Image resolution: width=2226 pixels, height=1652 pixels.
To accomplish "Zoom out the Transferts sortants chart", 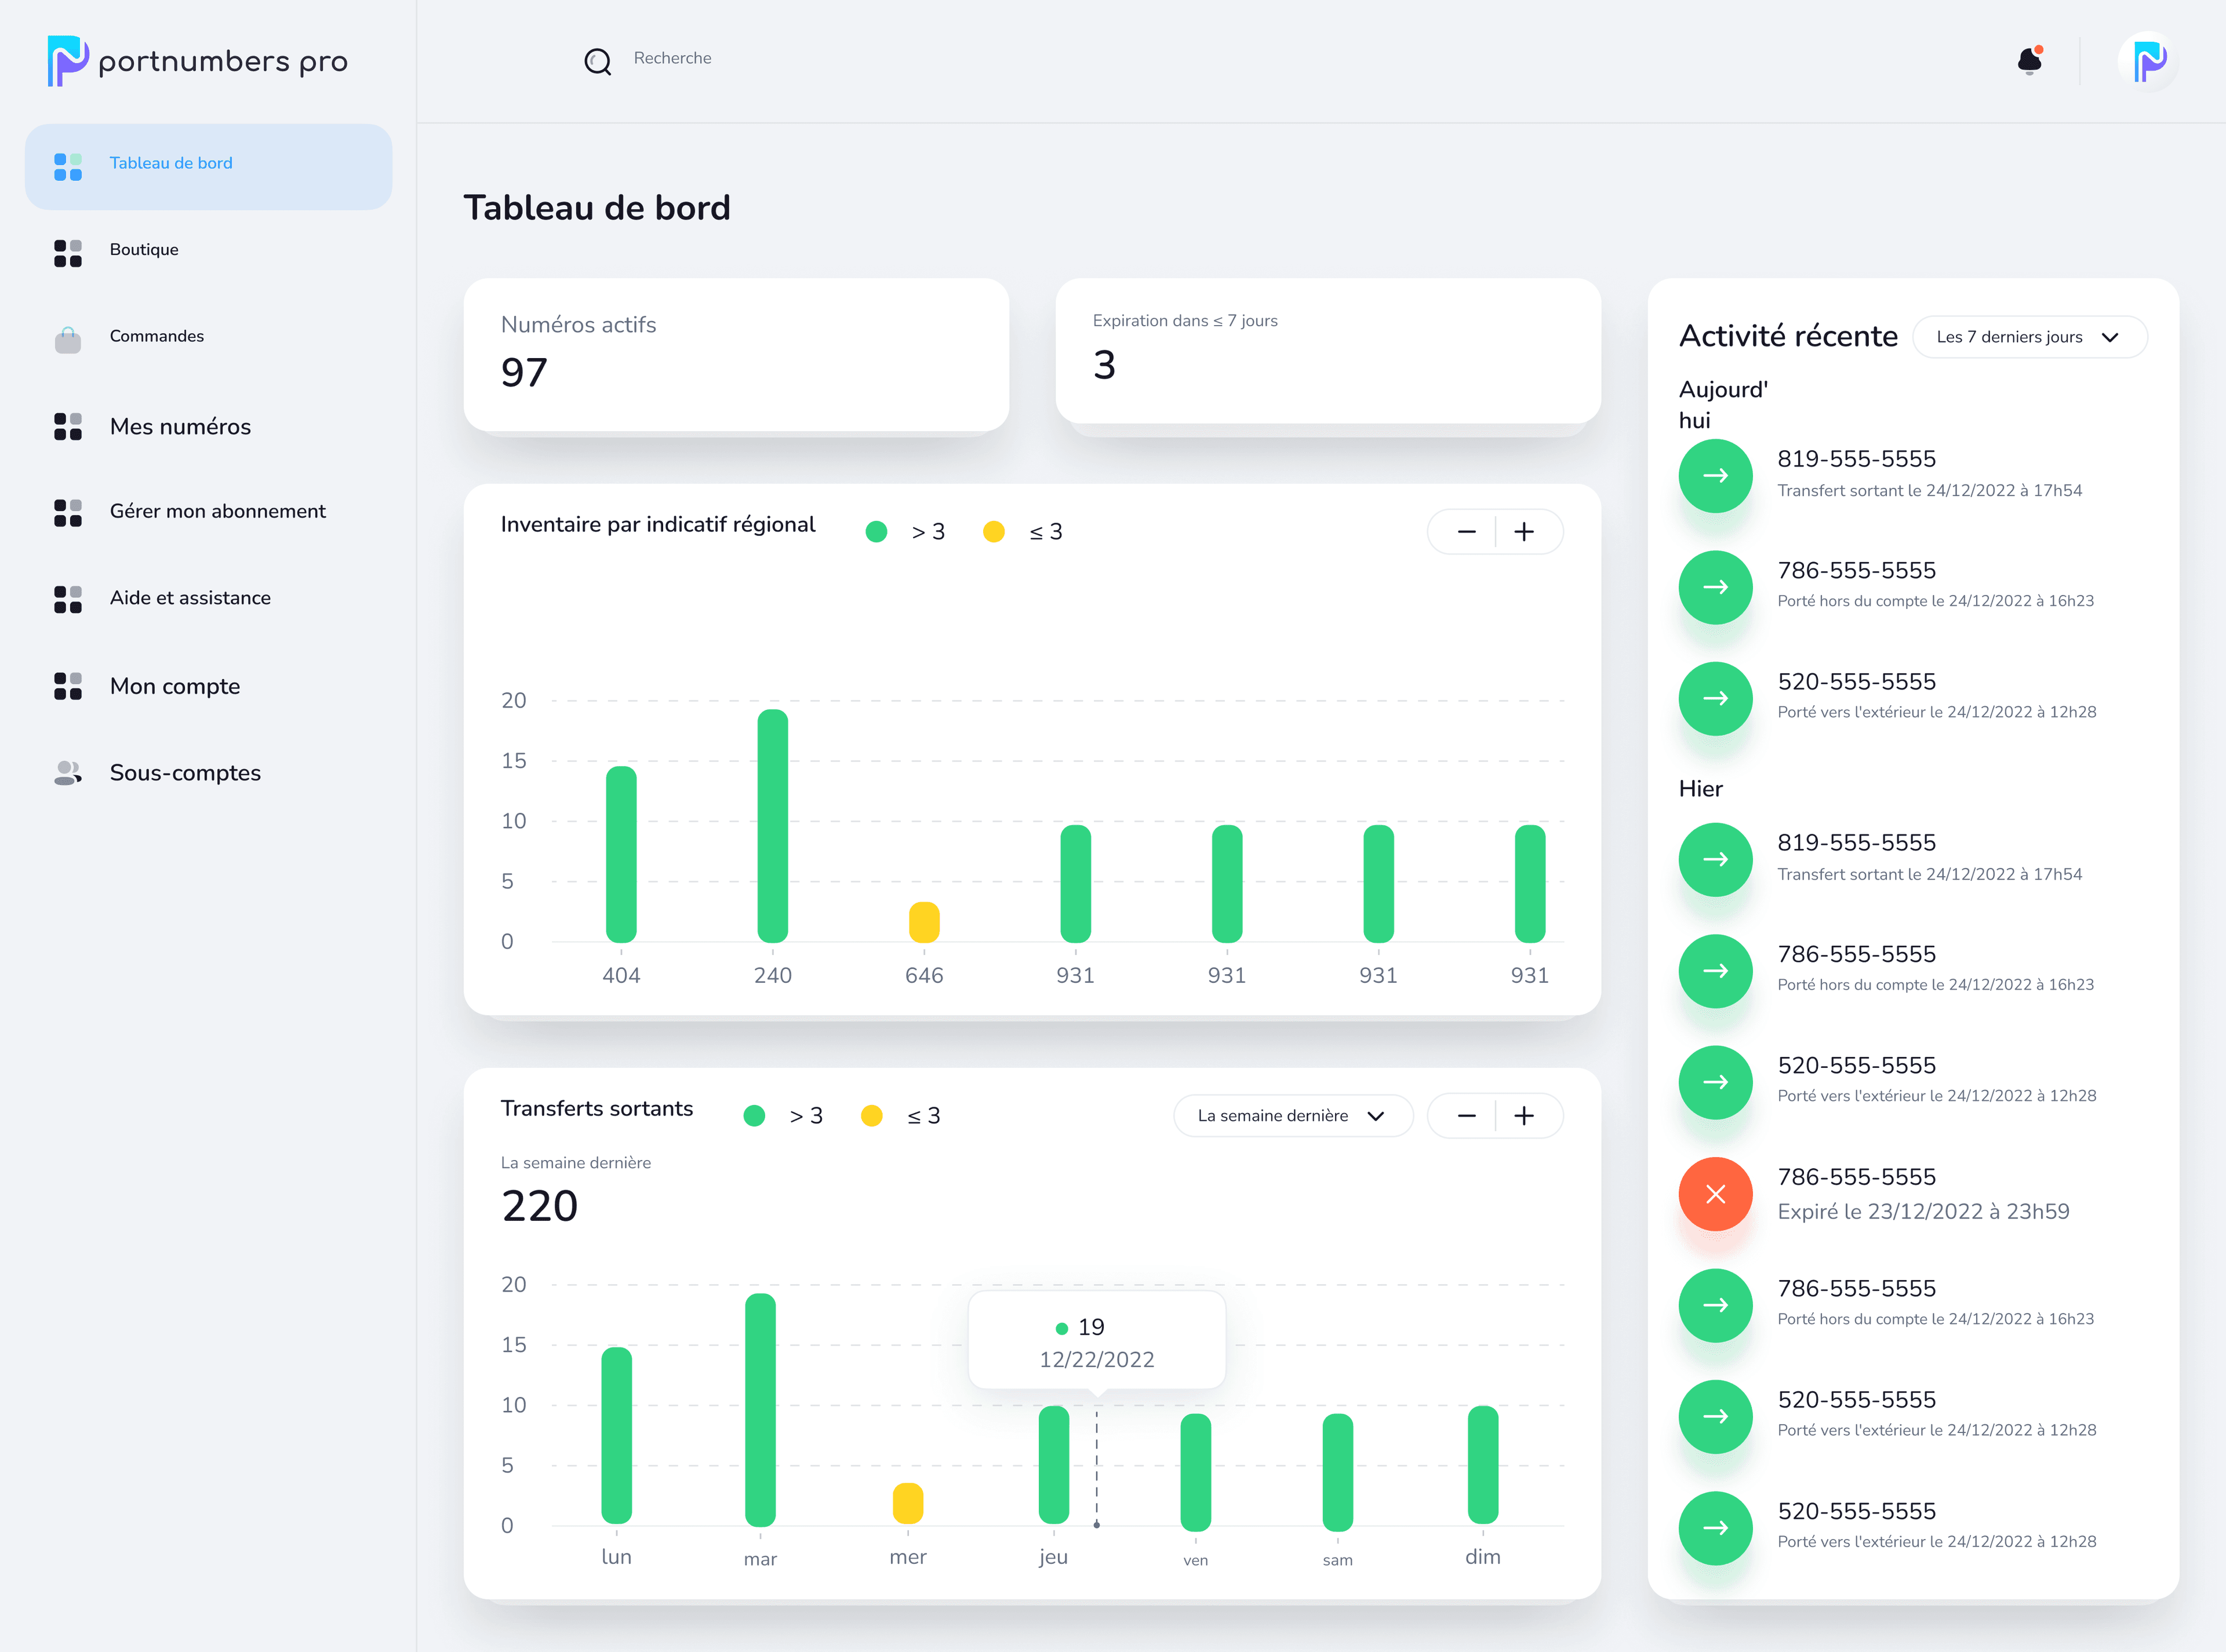I will 1467,1116.
